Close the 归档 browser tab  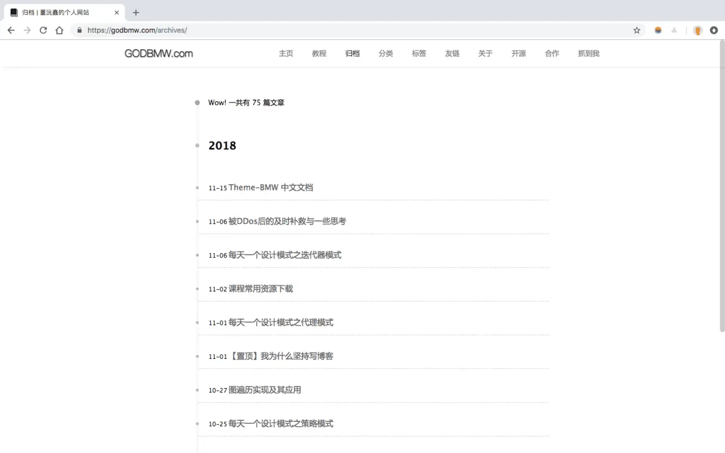coord(117,12)
